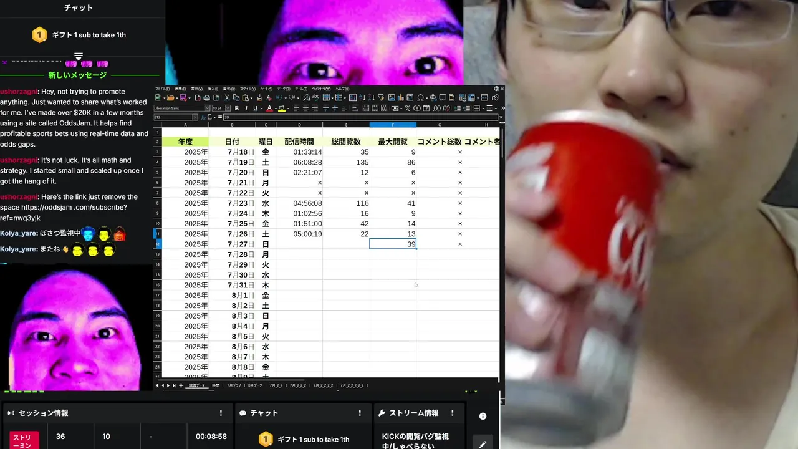Open the font color dropdown arrow

pos(276,109)
